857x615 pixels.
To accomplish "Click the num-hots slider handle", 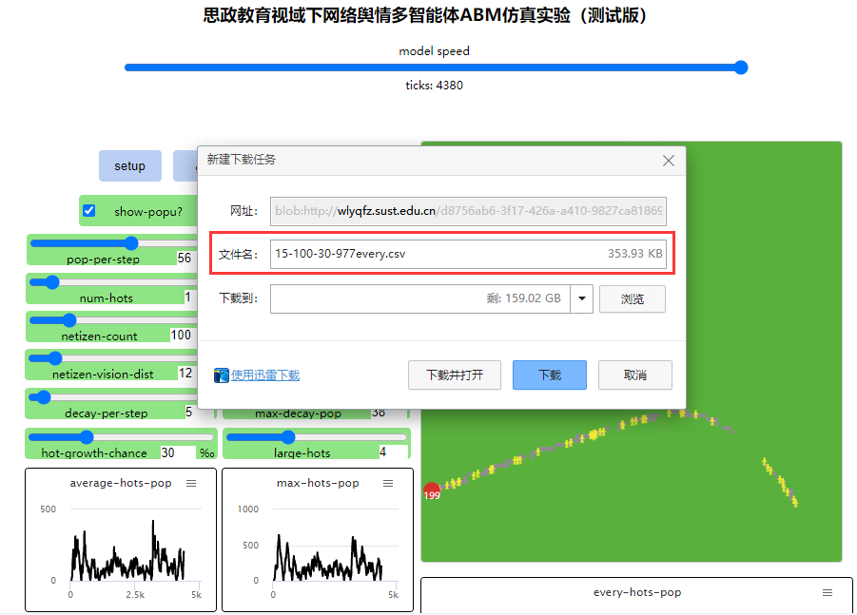I will pos(52,281).
